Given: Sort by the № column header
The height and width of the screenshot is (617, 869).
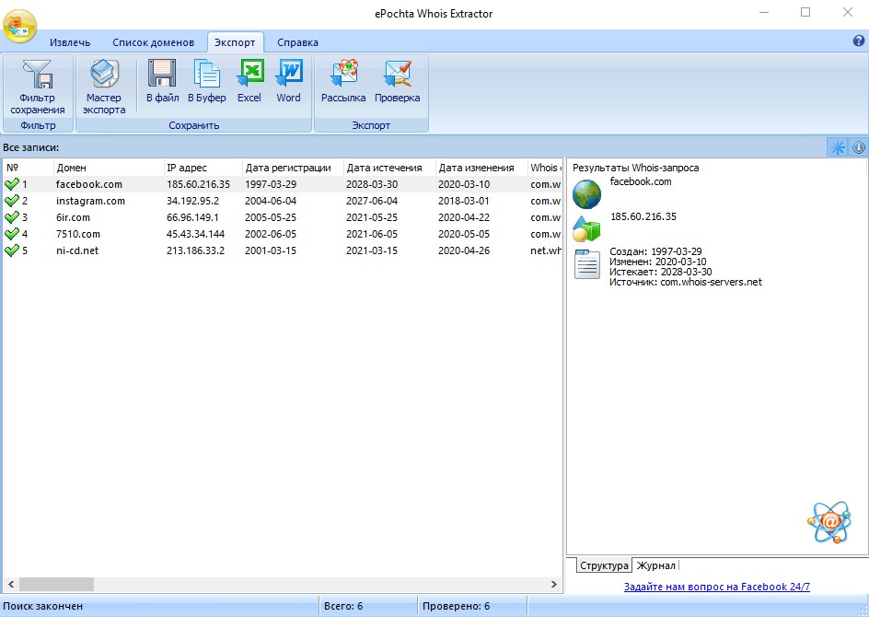Looking at the screenshot, I should click(29, 168).
